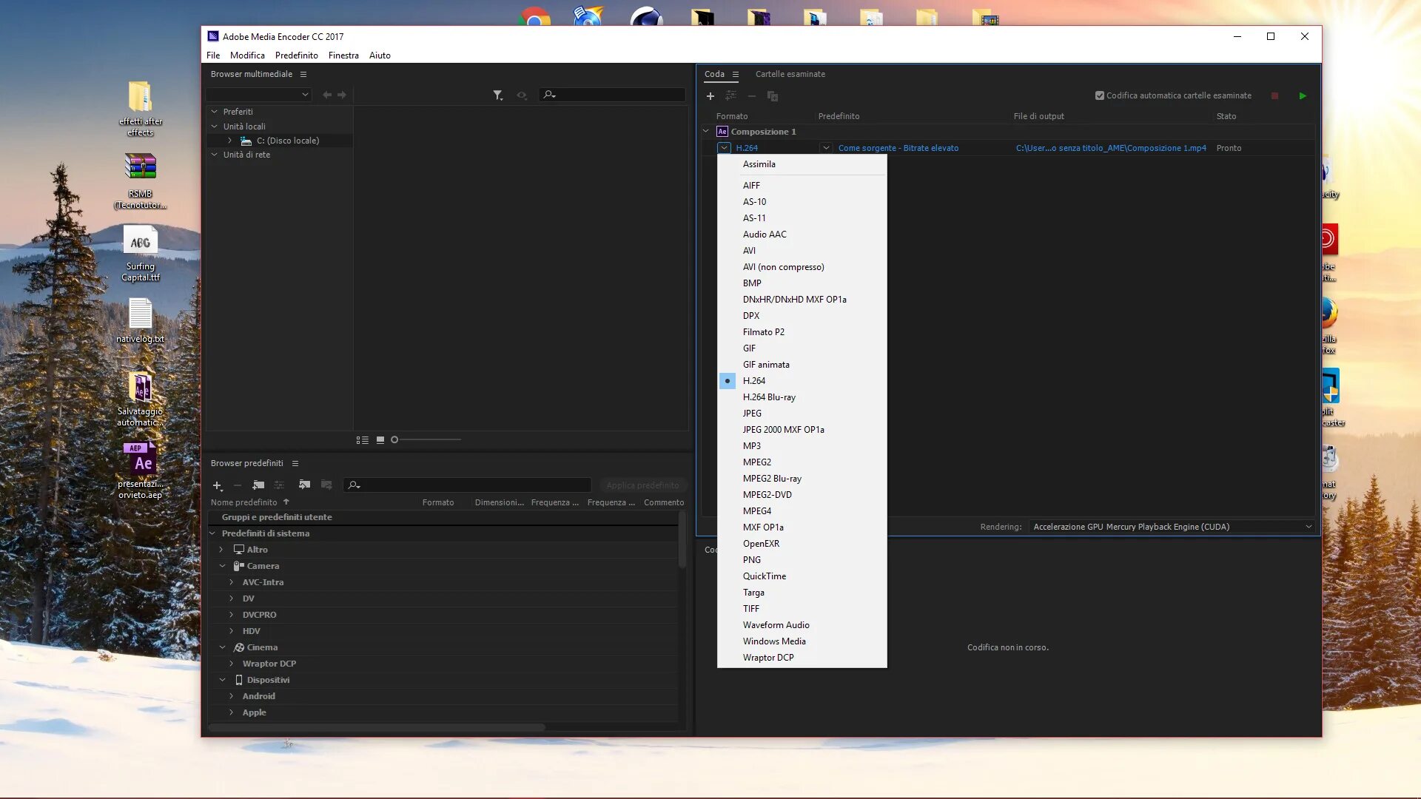Open presentazi... orvieto.aep desktop file

point(140,471)
